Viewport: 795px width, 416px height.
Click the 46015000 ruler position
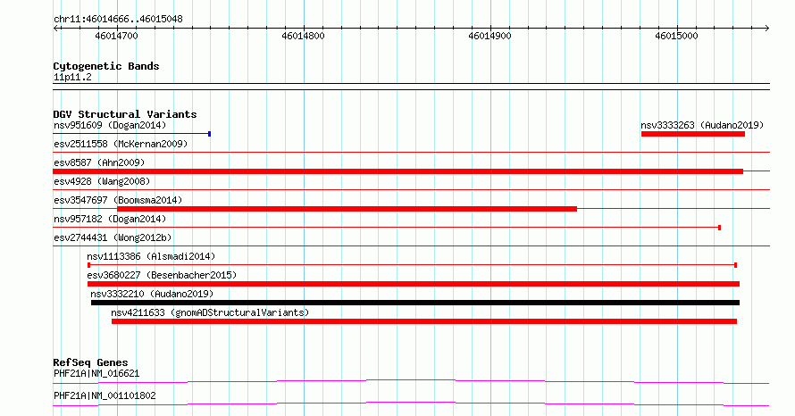tap(676, 36)
